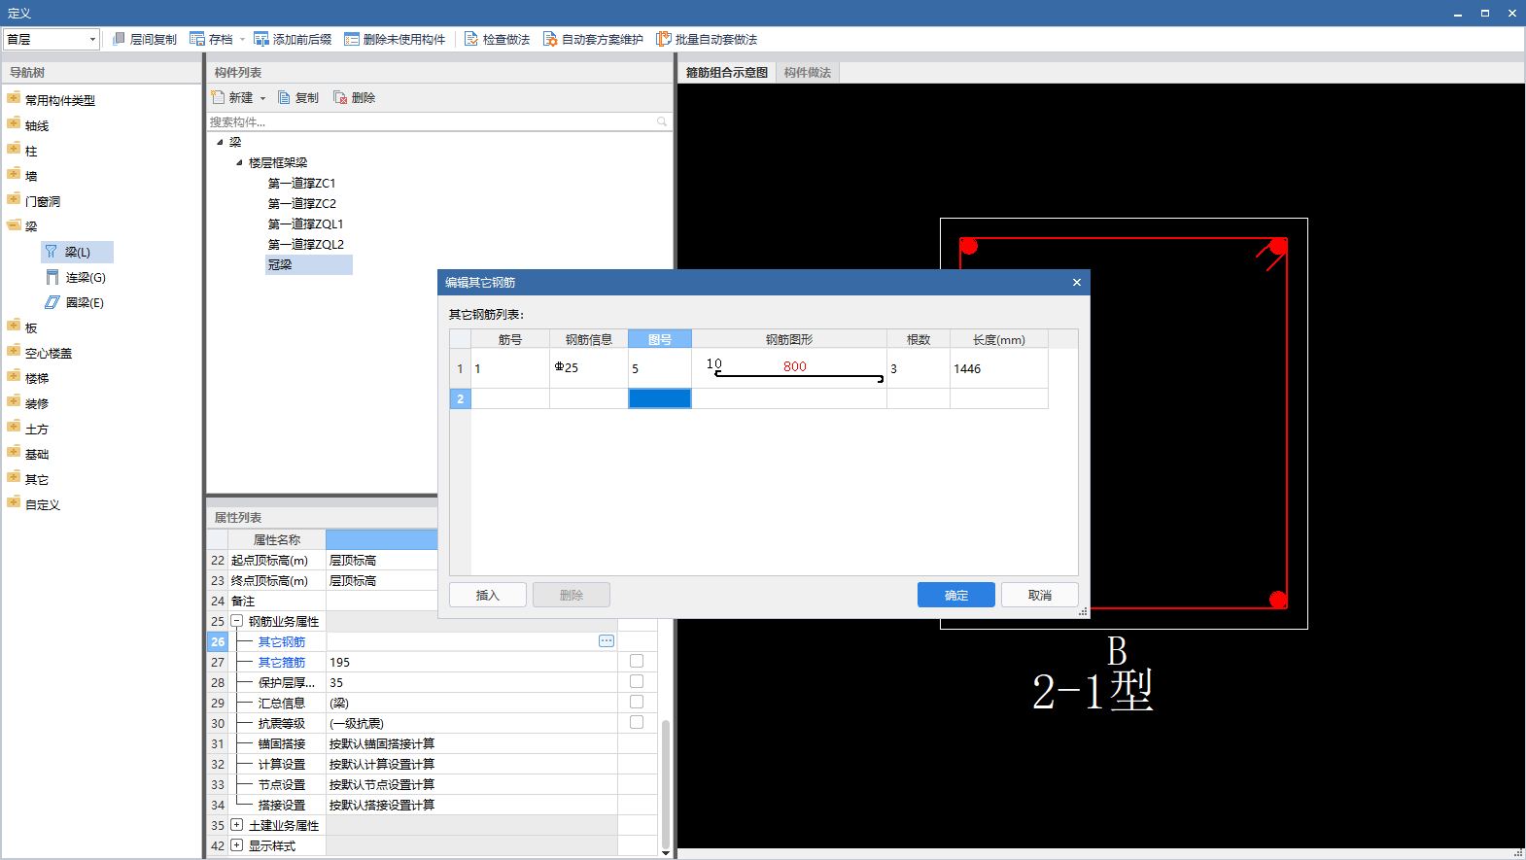1526x860 pixels.
Task: Click the 按默认锚固搭接计算 value
Action: 471,743
